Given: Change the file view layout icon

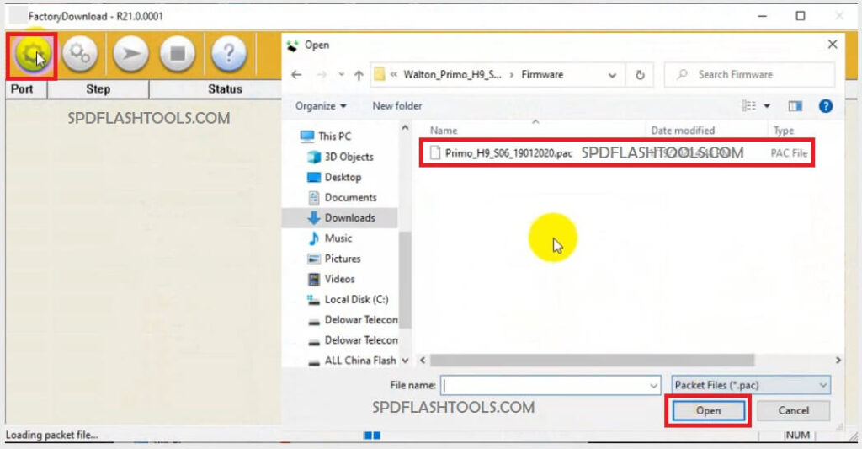Looking at the screenshot, I should tap(748, 105).
